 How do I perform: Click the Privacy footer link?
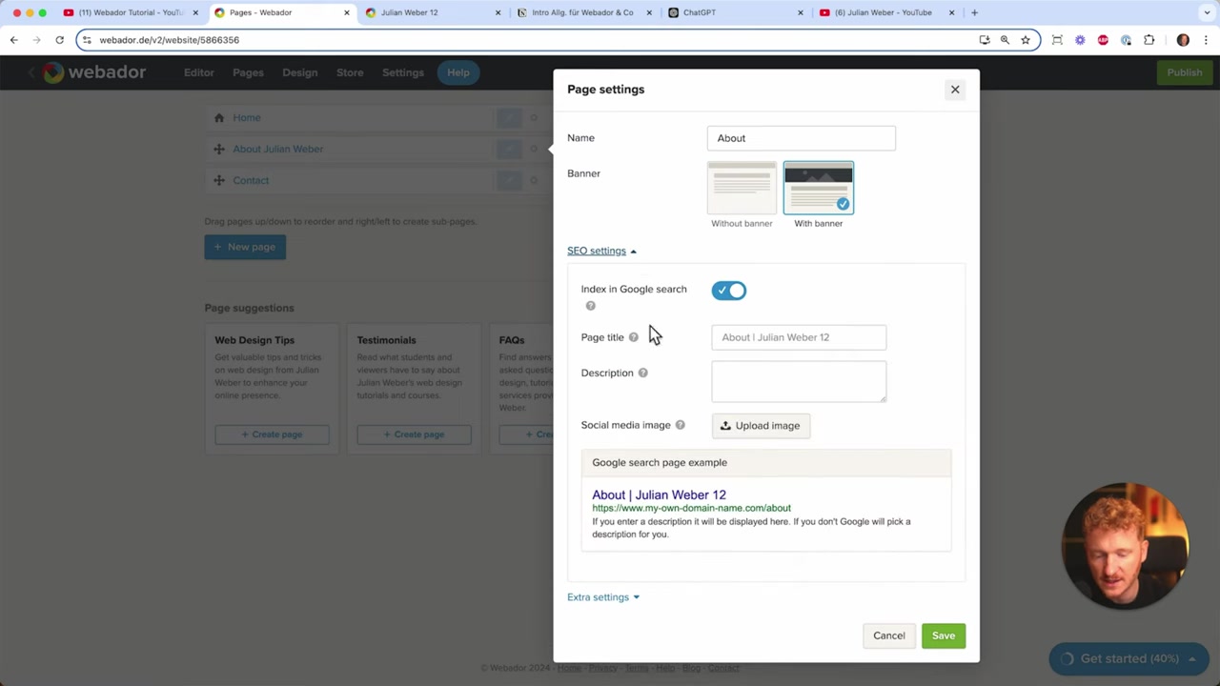[x=602, y=668]
